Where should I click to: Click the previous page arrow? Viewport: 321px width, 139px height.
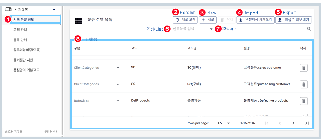[x=280, y=123]
